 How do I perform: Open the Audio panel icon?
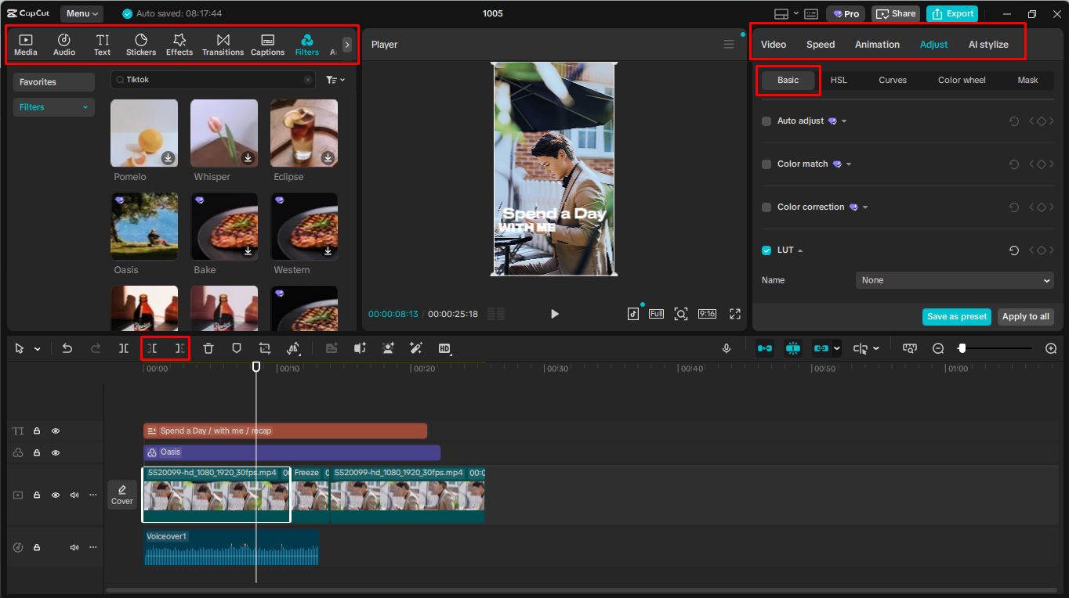click(x=63, y=44)
